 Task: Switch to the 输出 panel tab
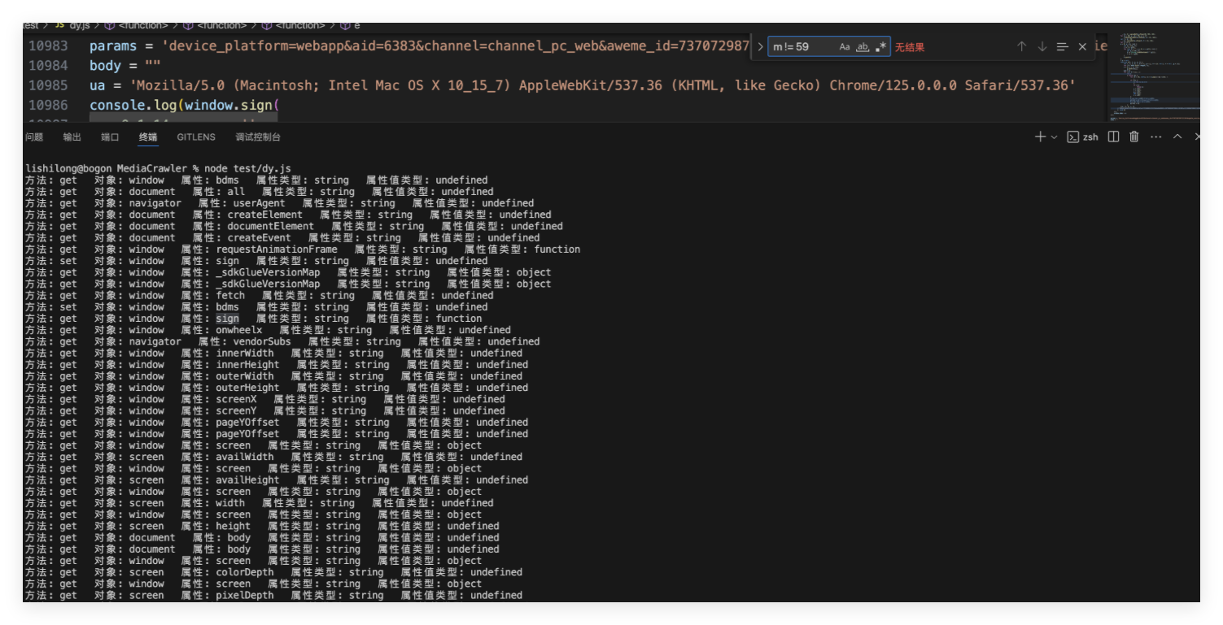72,137
